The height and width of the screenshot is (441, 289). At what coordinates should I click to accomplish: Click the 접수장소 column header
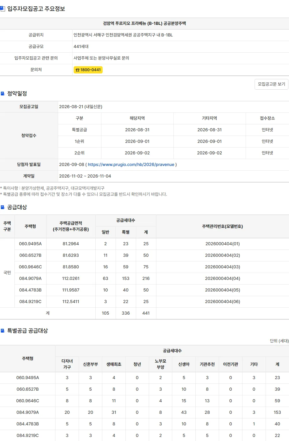pyautogui.click(x=267, y=118)
